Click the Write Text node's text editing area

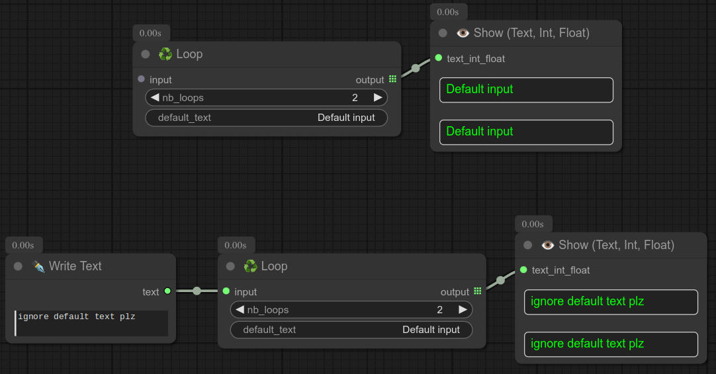[91, 323]
